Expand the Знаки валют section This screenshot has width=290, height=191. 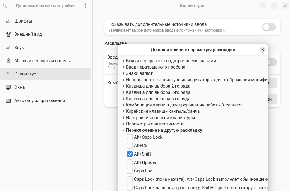tap(124, 73)
